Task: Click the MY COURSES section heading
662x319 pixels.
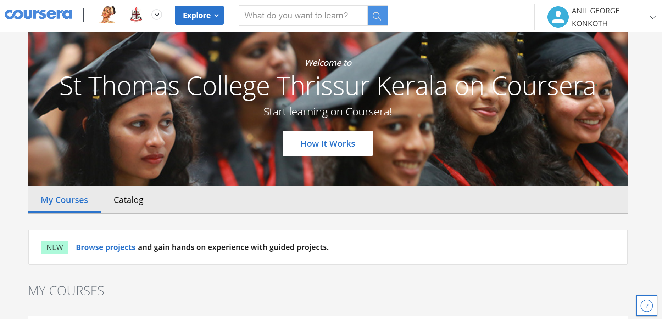Action: coord(66,291)
